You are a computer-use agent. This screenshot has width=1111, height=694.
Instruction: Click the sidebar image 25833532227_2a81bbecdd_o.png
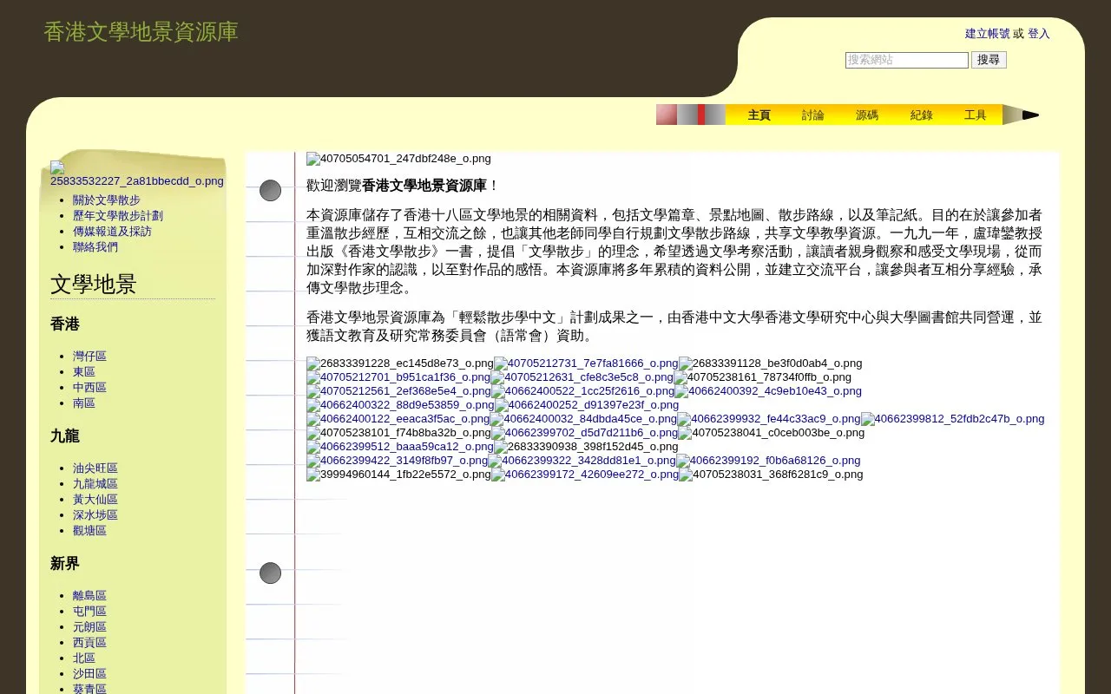pos(137,174)
